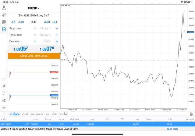
Task: Toggle the bottom panel layout icon
Action: click(x=191, y=114)
